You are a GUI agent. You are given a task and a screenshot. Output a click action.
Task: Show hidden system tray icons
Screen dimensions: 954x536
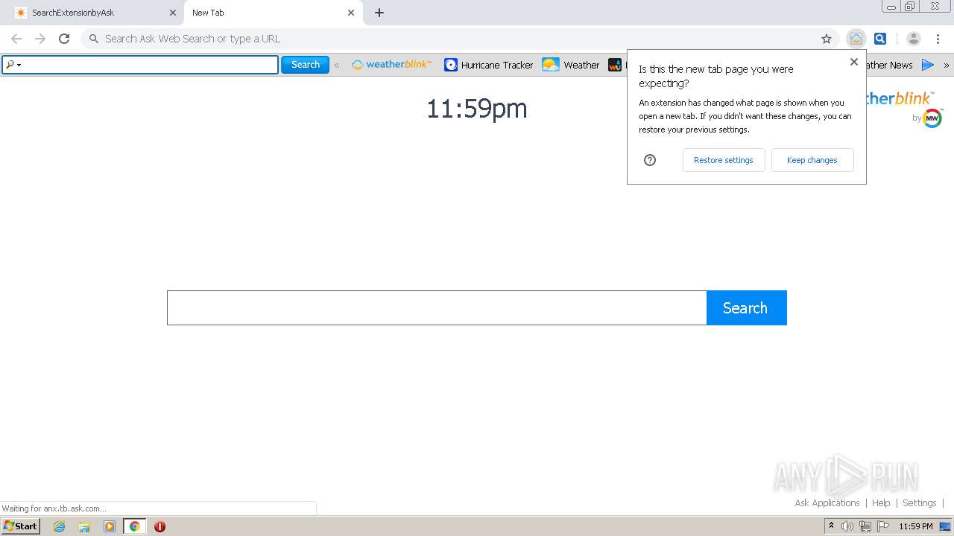[831, 526]
